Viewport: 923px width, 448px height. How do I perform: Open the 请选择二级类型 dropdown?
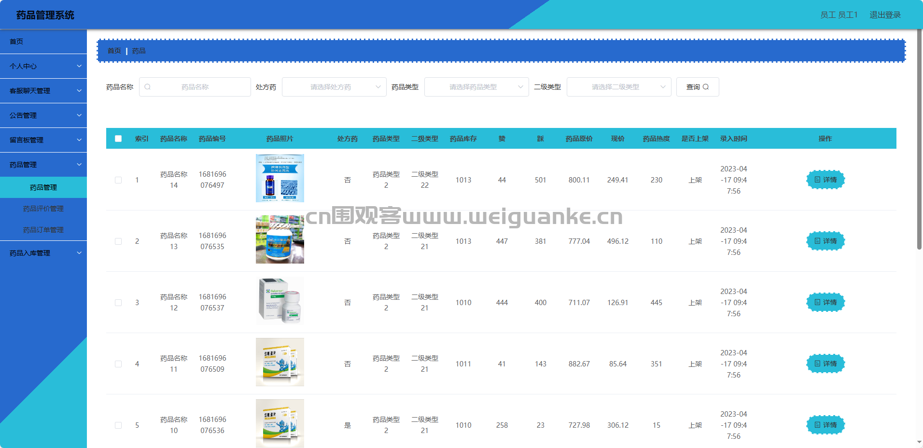(619, 87)
